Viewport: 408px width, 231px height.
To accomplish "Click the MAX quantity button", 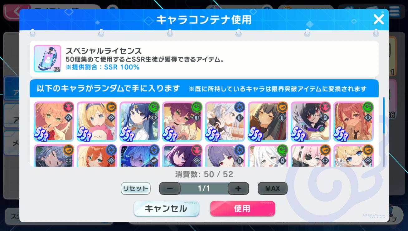I will 272,189.
